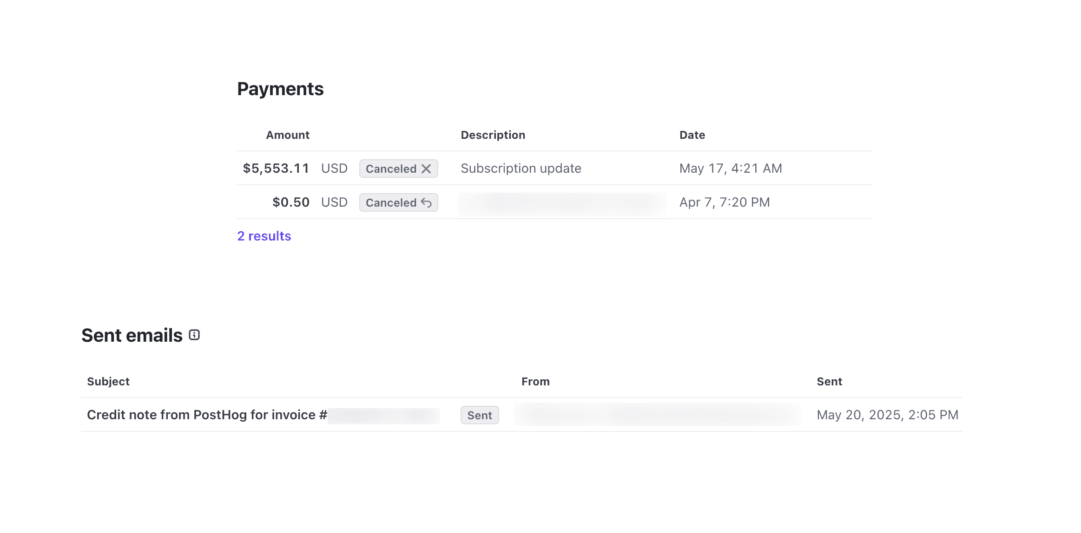Open the info tooltip beside Sent emails
Viewport: 1081px width, 533px height.
194,334
